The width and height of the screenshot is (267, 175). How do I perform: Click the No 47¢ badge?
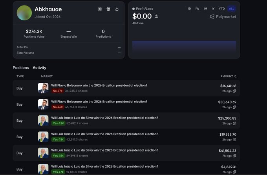(58, 91)
